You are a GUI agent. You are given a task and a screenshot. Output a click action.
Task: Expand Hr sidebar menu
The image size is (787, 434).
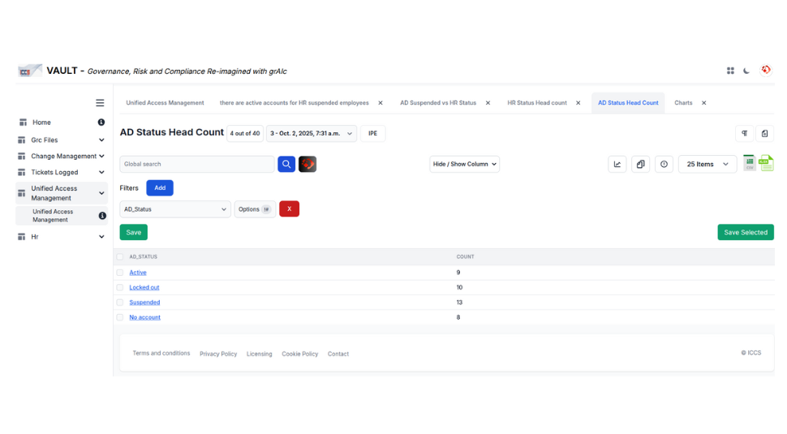[x=101, y=237]
